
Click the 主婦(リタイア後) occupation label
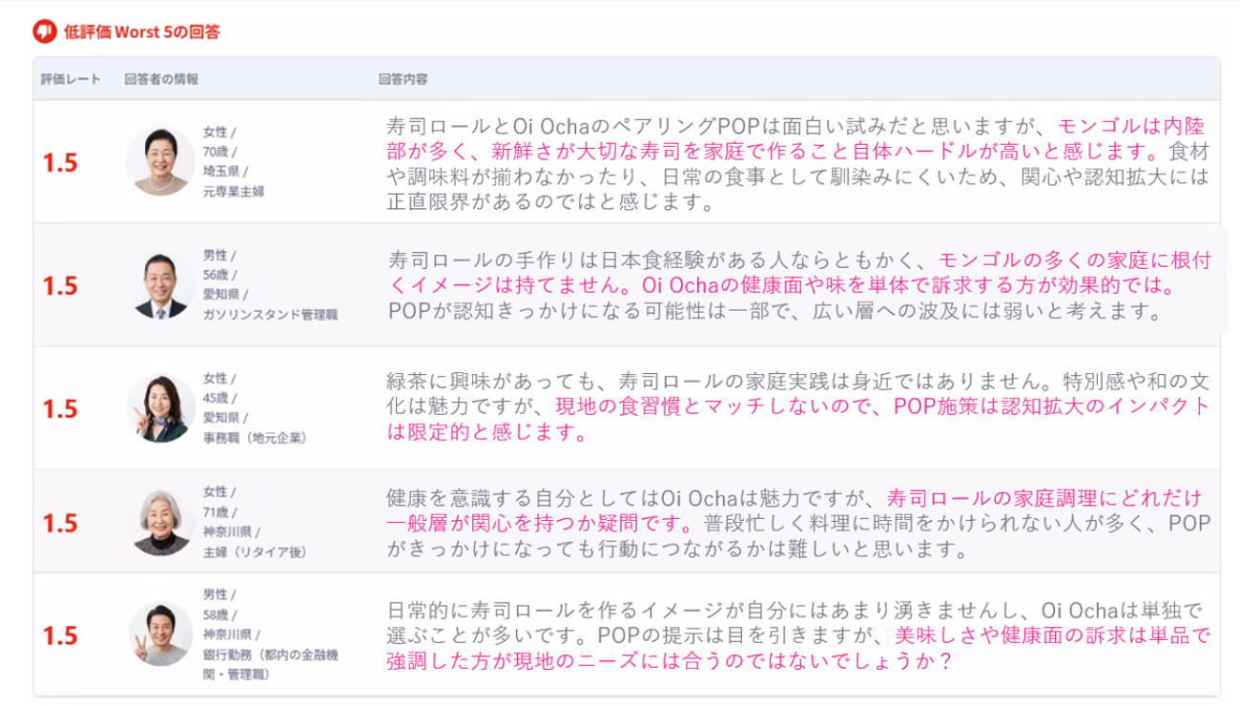(x=255, y=552)
